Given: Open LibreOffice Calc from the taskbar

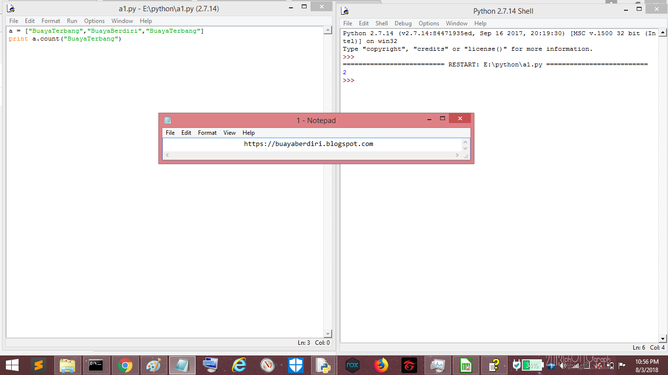Looking at the screenshot, I should click(x=466, y=365).
